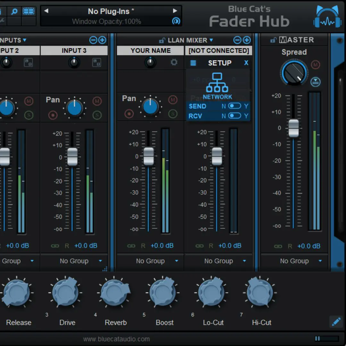This screenshot has height=346, width=346.
Task: Solo the INPUT 3 channel
Action: tap(97, 115)
